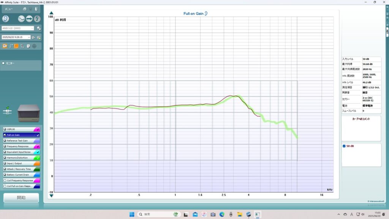389x219 pixels.
Task: Select Attack / Recovery Time test row
Action: [21, 169]
